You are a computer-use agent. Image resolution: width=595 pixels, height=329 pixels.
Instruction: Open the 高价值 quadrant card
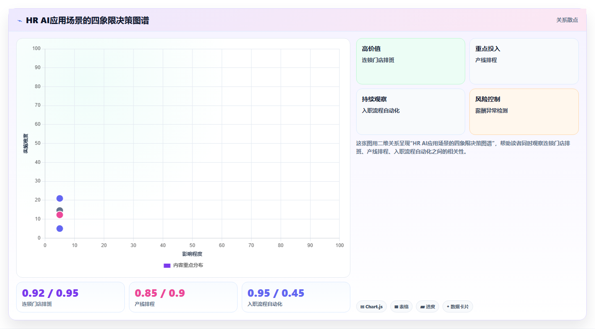point(410,61)
